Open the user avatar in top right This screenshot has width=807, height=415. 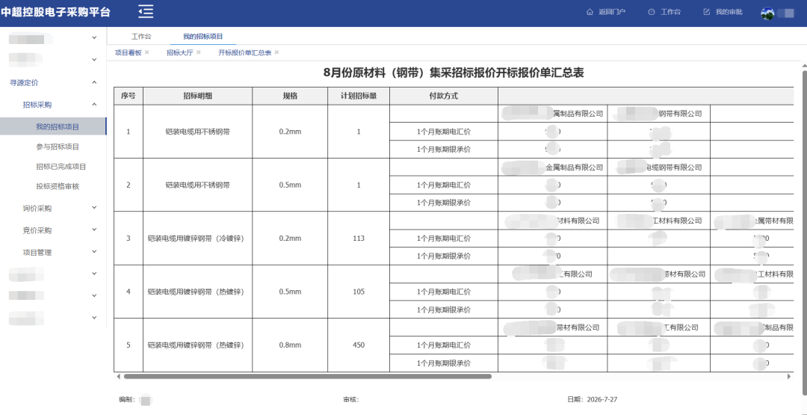(768, 13)
